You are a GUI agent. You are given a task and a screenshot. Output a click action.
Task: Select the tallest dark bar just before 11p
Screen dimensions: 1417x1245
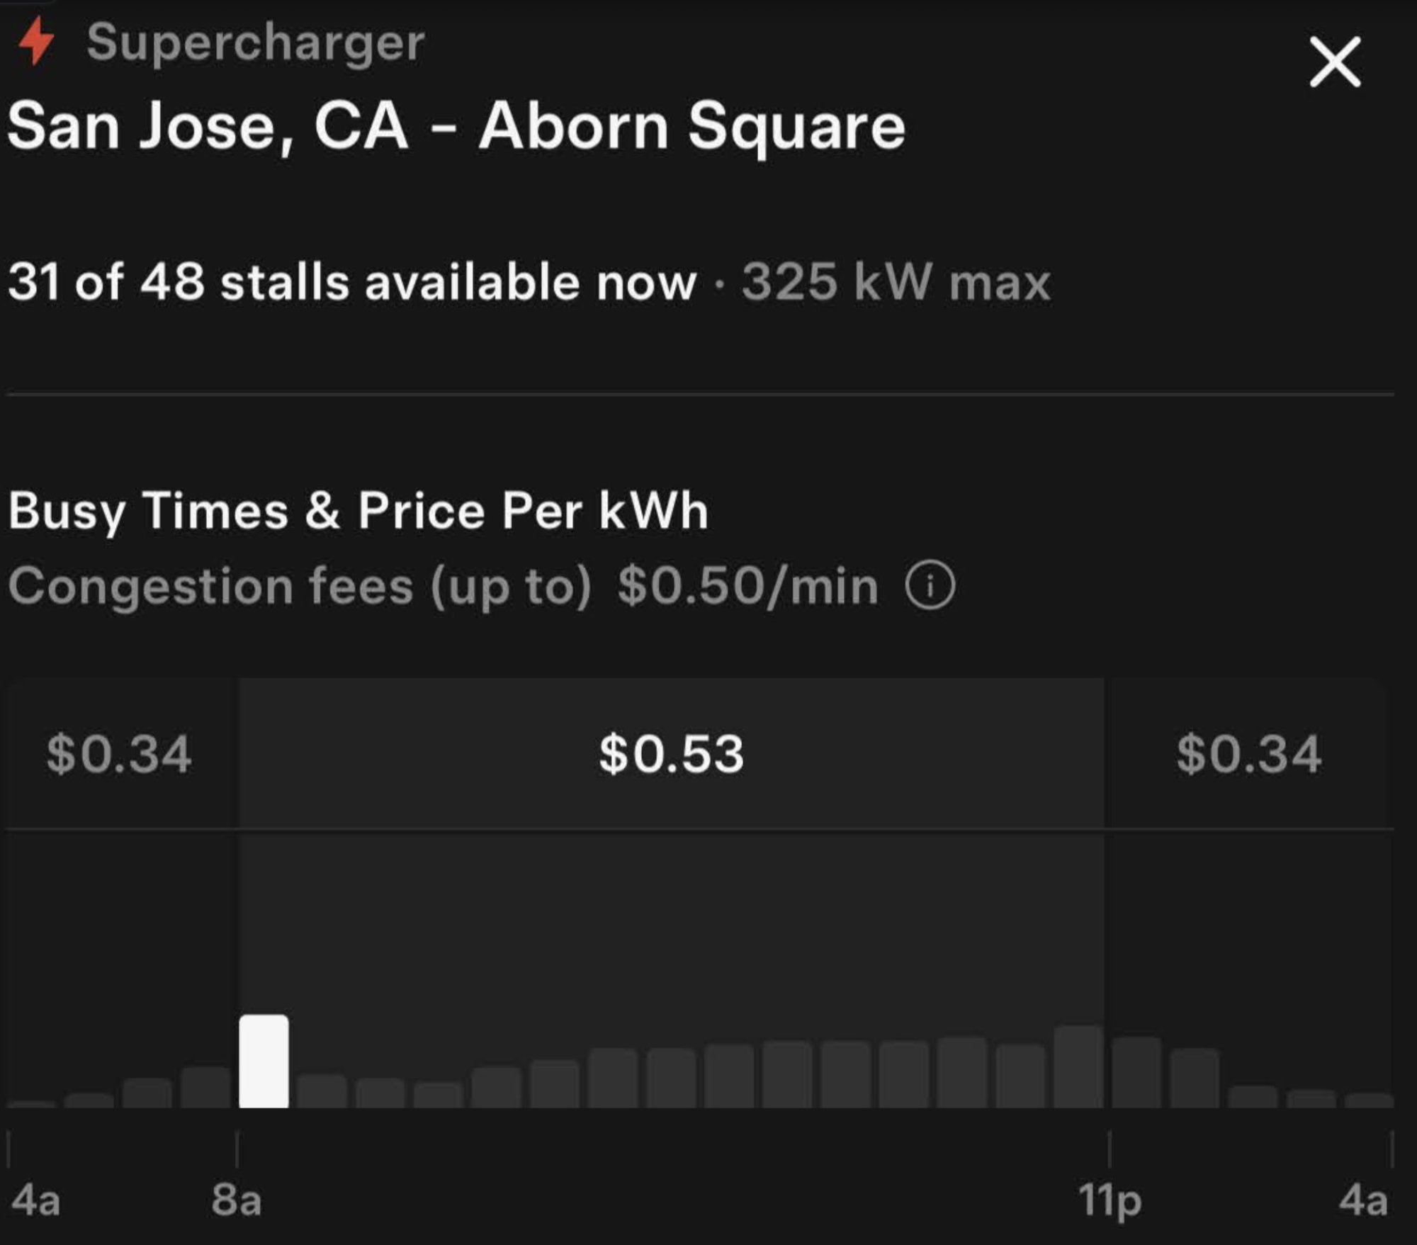(x=1078, y=1066)
